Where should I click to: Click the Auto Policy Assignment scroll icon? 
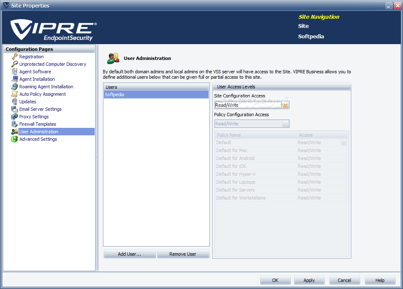click(x=15, y=94)
